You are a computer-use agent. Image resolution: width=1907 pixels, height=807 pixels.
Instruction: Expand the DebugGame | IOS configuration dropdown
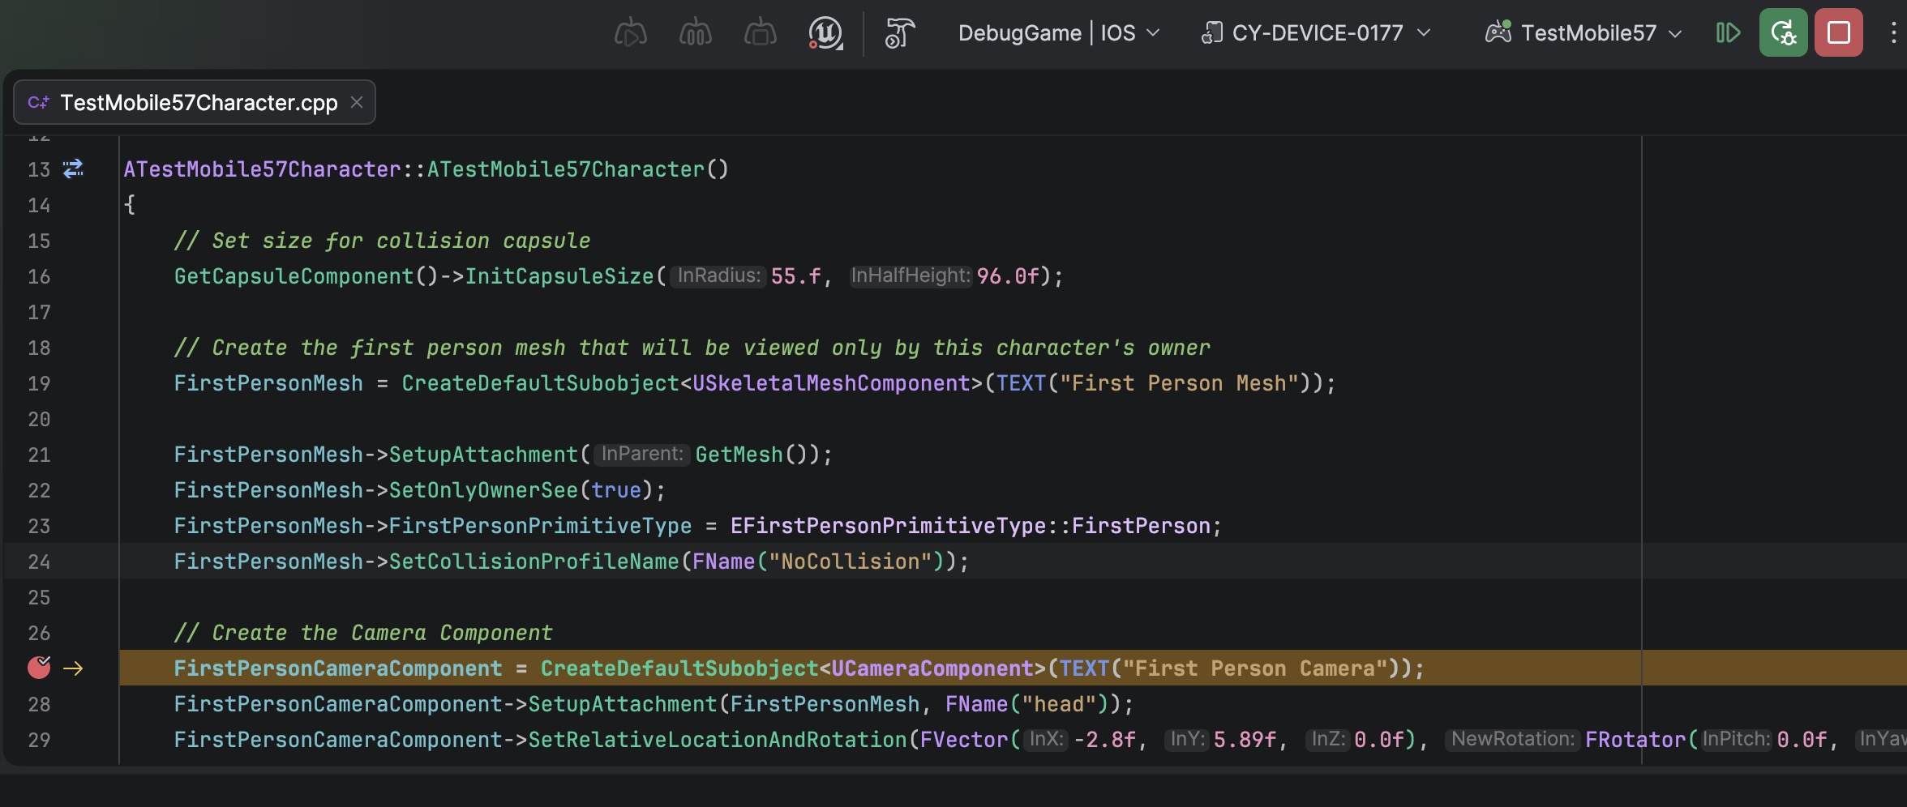coord(1059,33)
